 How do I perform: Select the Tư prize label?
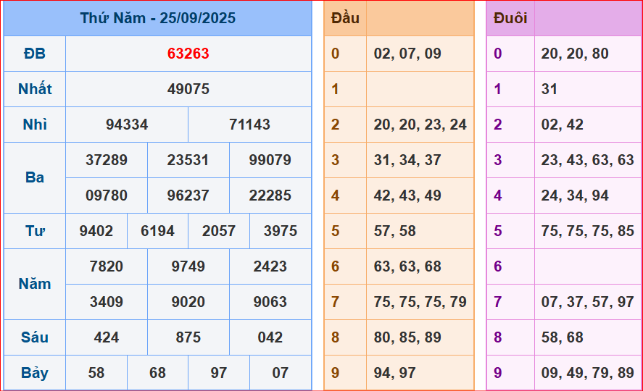35,231
